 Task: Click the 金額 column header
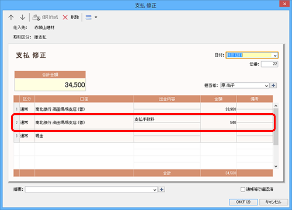point(218,99)
